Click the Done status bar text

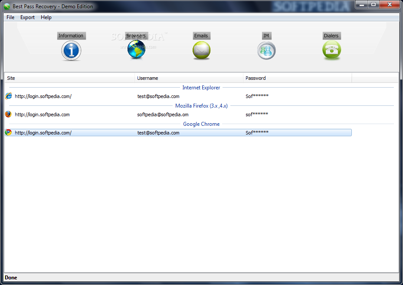11,278
